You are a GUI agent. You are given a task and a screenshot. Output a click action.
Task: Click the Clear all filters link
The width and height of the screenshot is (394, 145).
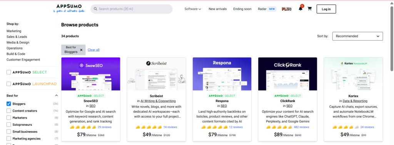point(93,50)
